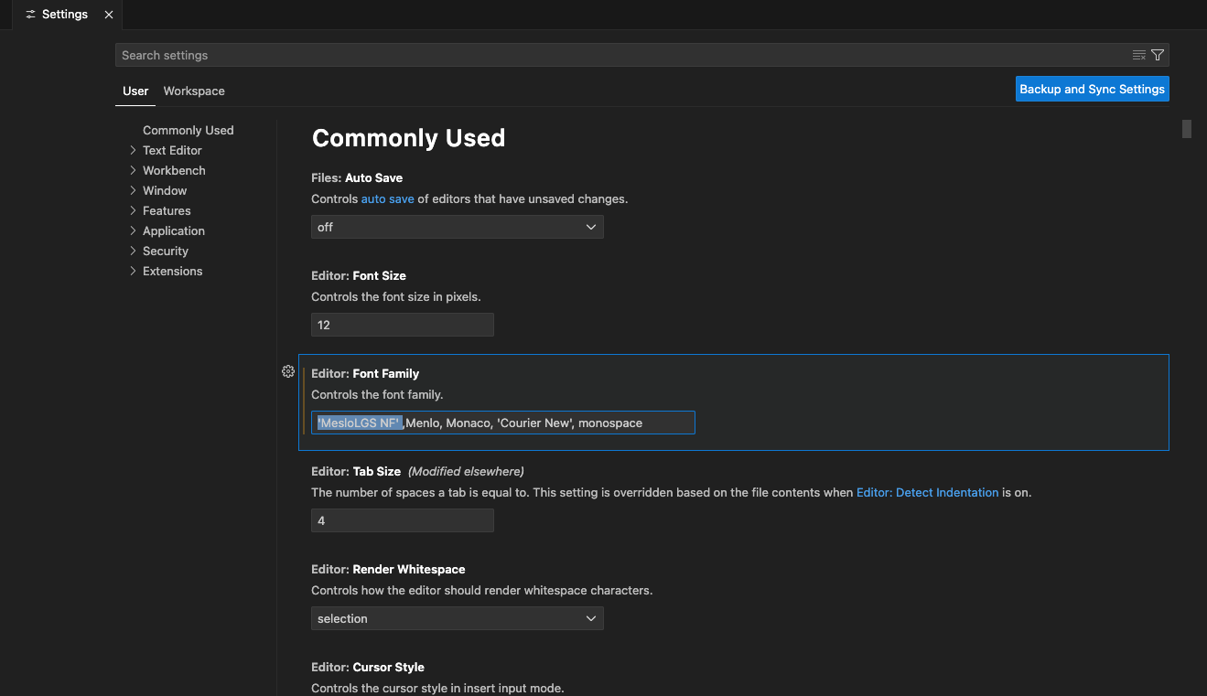Select Extensions category label
The height and width of the screenshot is (696, 1207).
173,271
